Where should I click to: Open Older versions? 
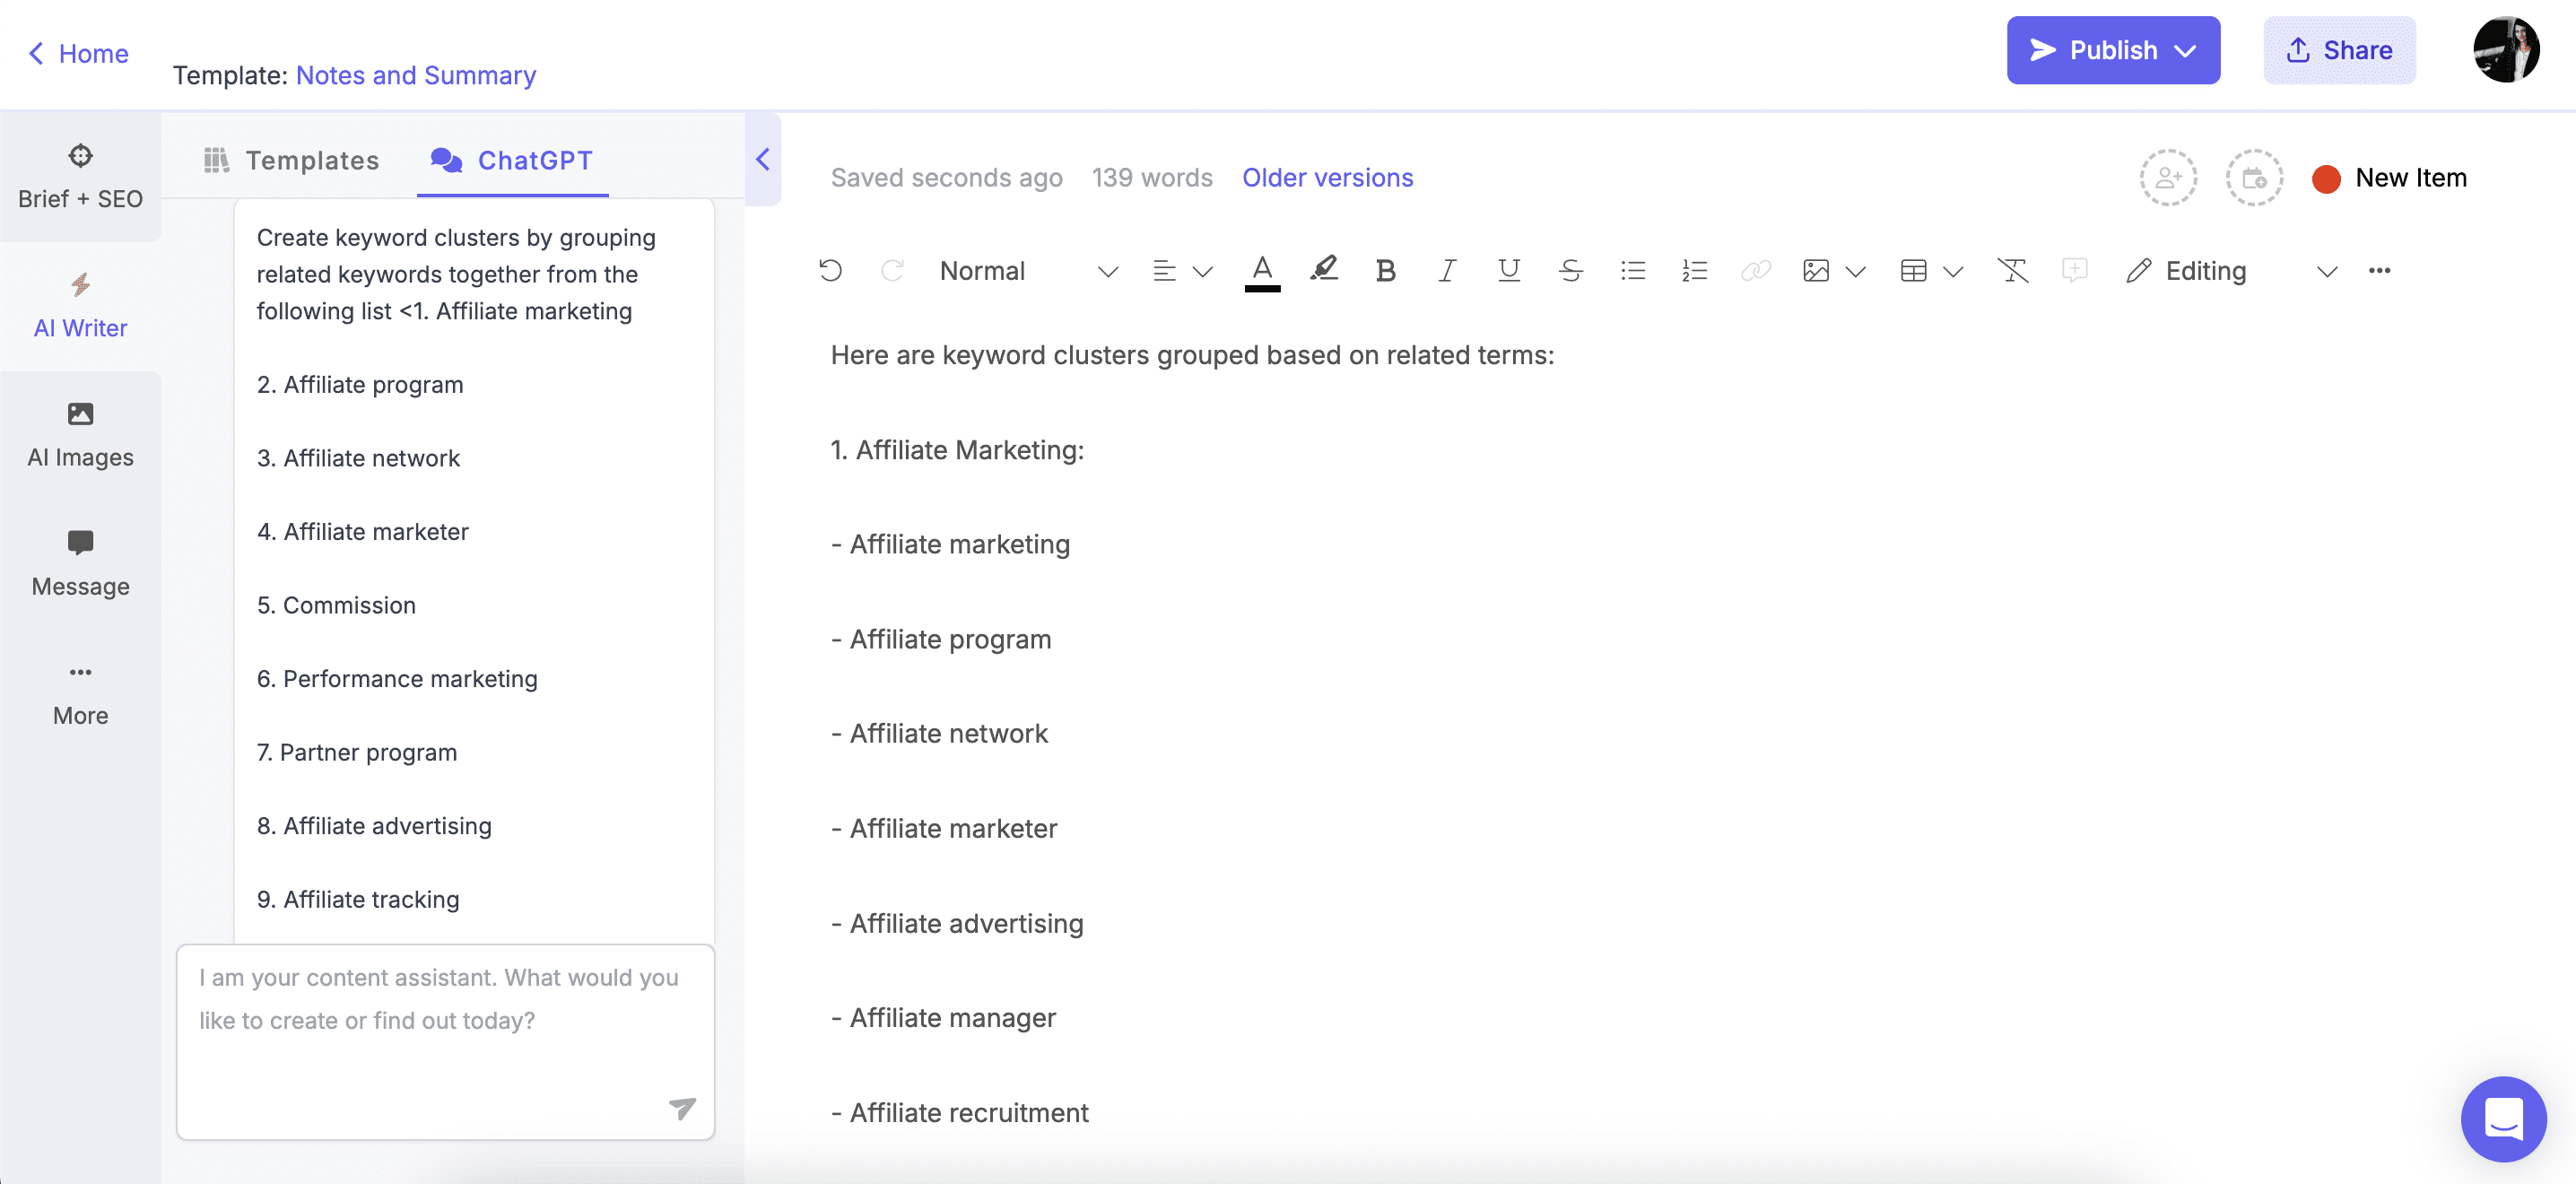pos(1327,178)
